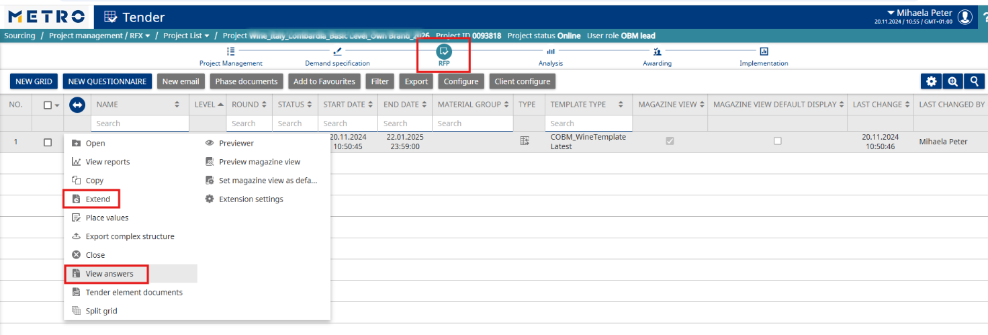Open the Mihaela Peter user dropdown
Screen dimensions: 988x335
[x=919, y=13]
